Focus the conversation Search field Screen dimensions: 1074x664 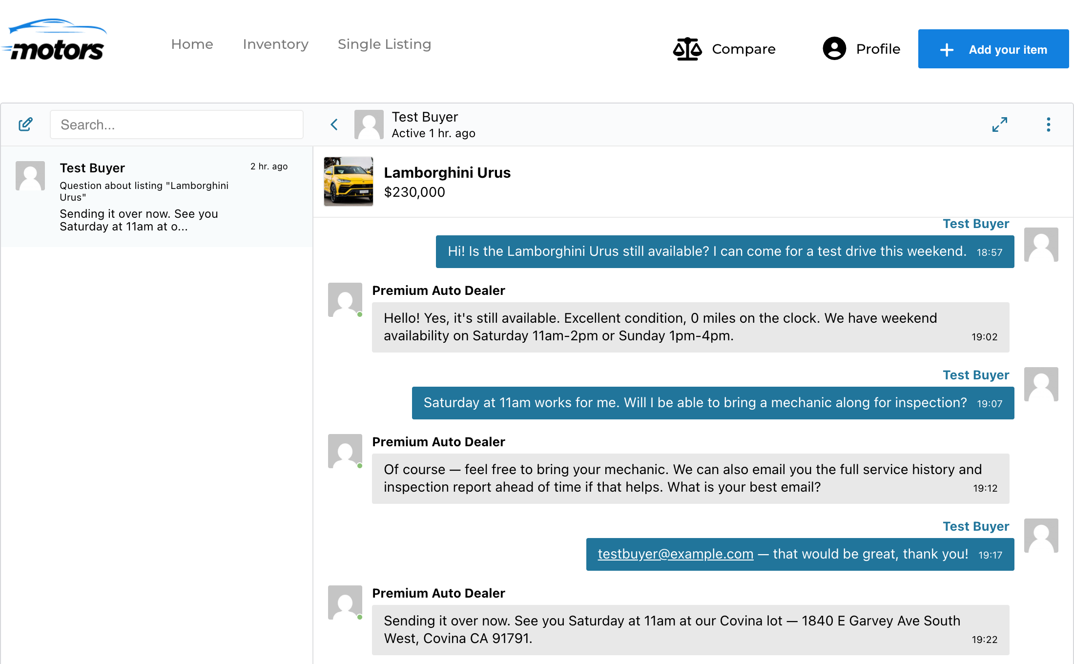[x=177, y=124]
